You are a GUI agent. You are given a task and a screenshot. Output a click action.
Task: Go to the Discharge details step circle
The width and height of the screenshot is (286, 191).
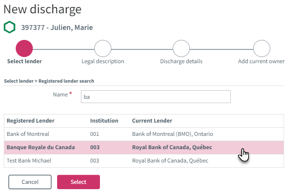tap(181, 48)
